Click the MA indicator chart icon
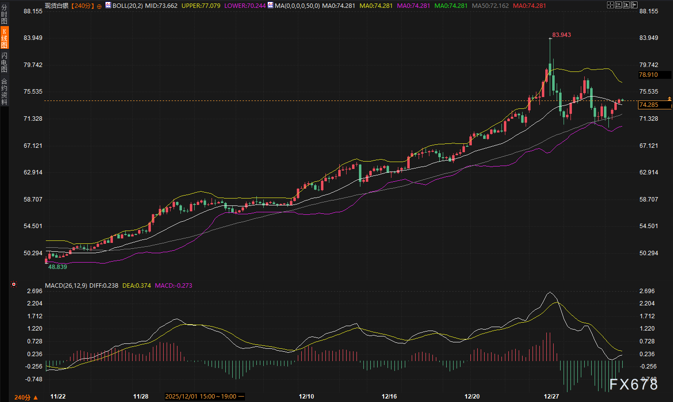This screenshot has width=673, height=402. [270, 6]
